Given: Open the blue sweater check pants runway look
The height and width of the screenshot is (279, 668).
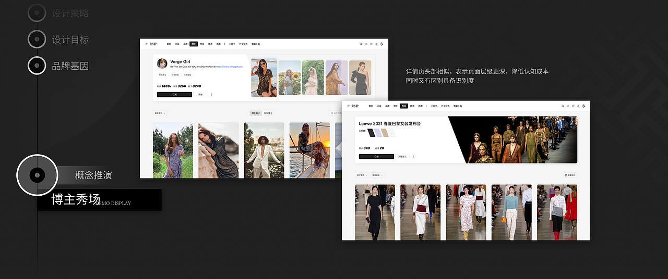Looking at the screenshot, I should pos(512,212).
